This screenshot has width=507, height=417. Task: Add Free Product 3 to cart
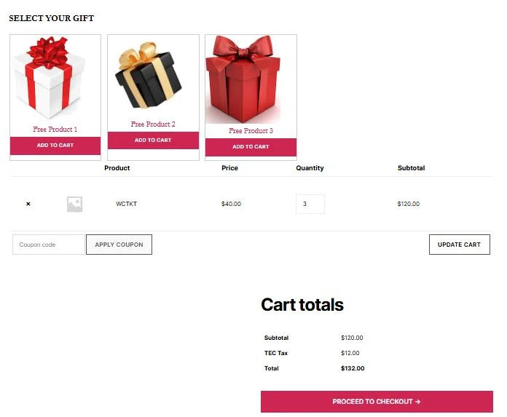251,147
